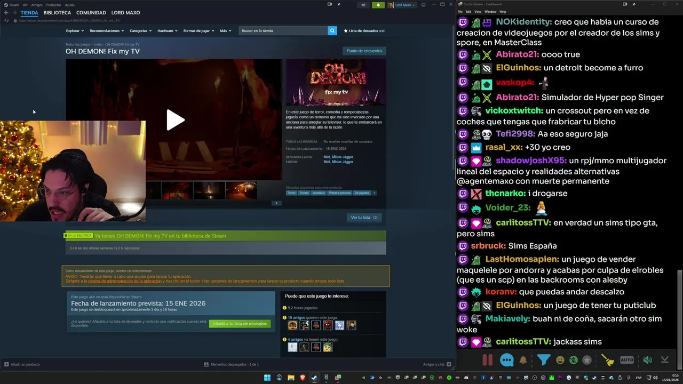
Task: Open the File menu in Social Stream window
Action: coord(460,12)
